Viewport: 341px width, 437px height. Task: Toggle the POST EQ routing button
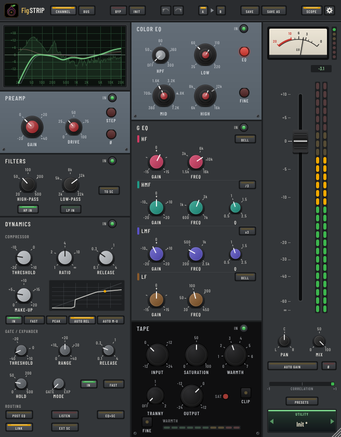coord(19,415)
